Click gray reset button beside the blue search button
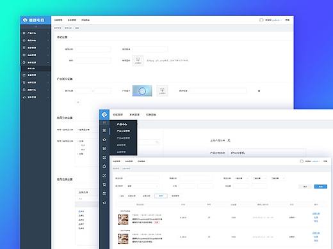 (305, 186)
